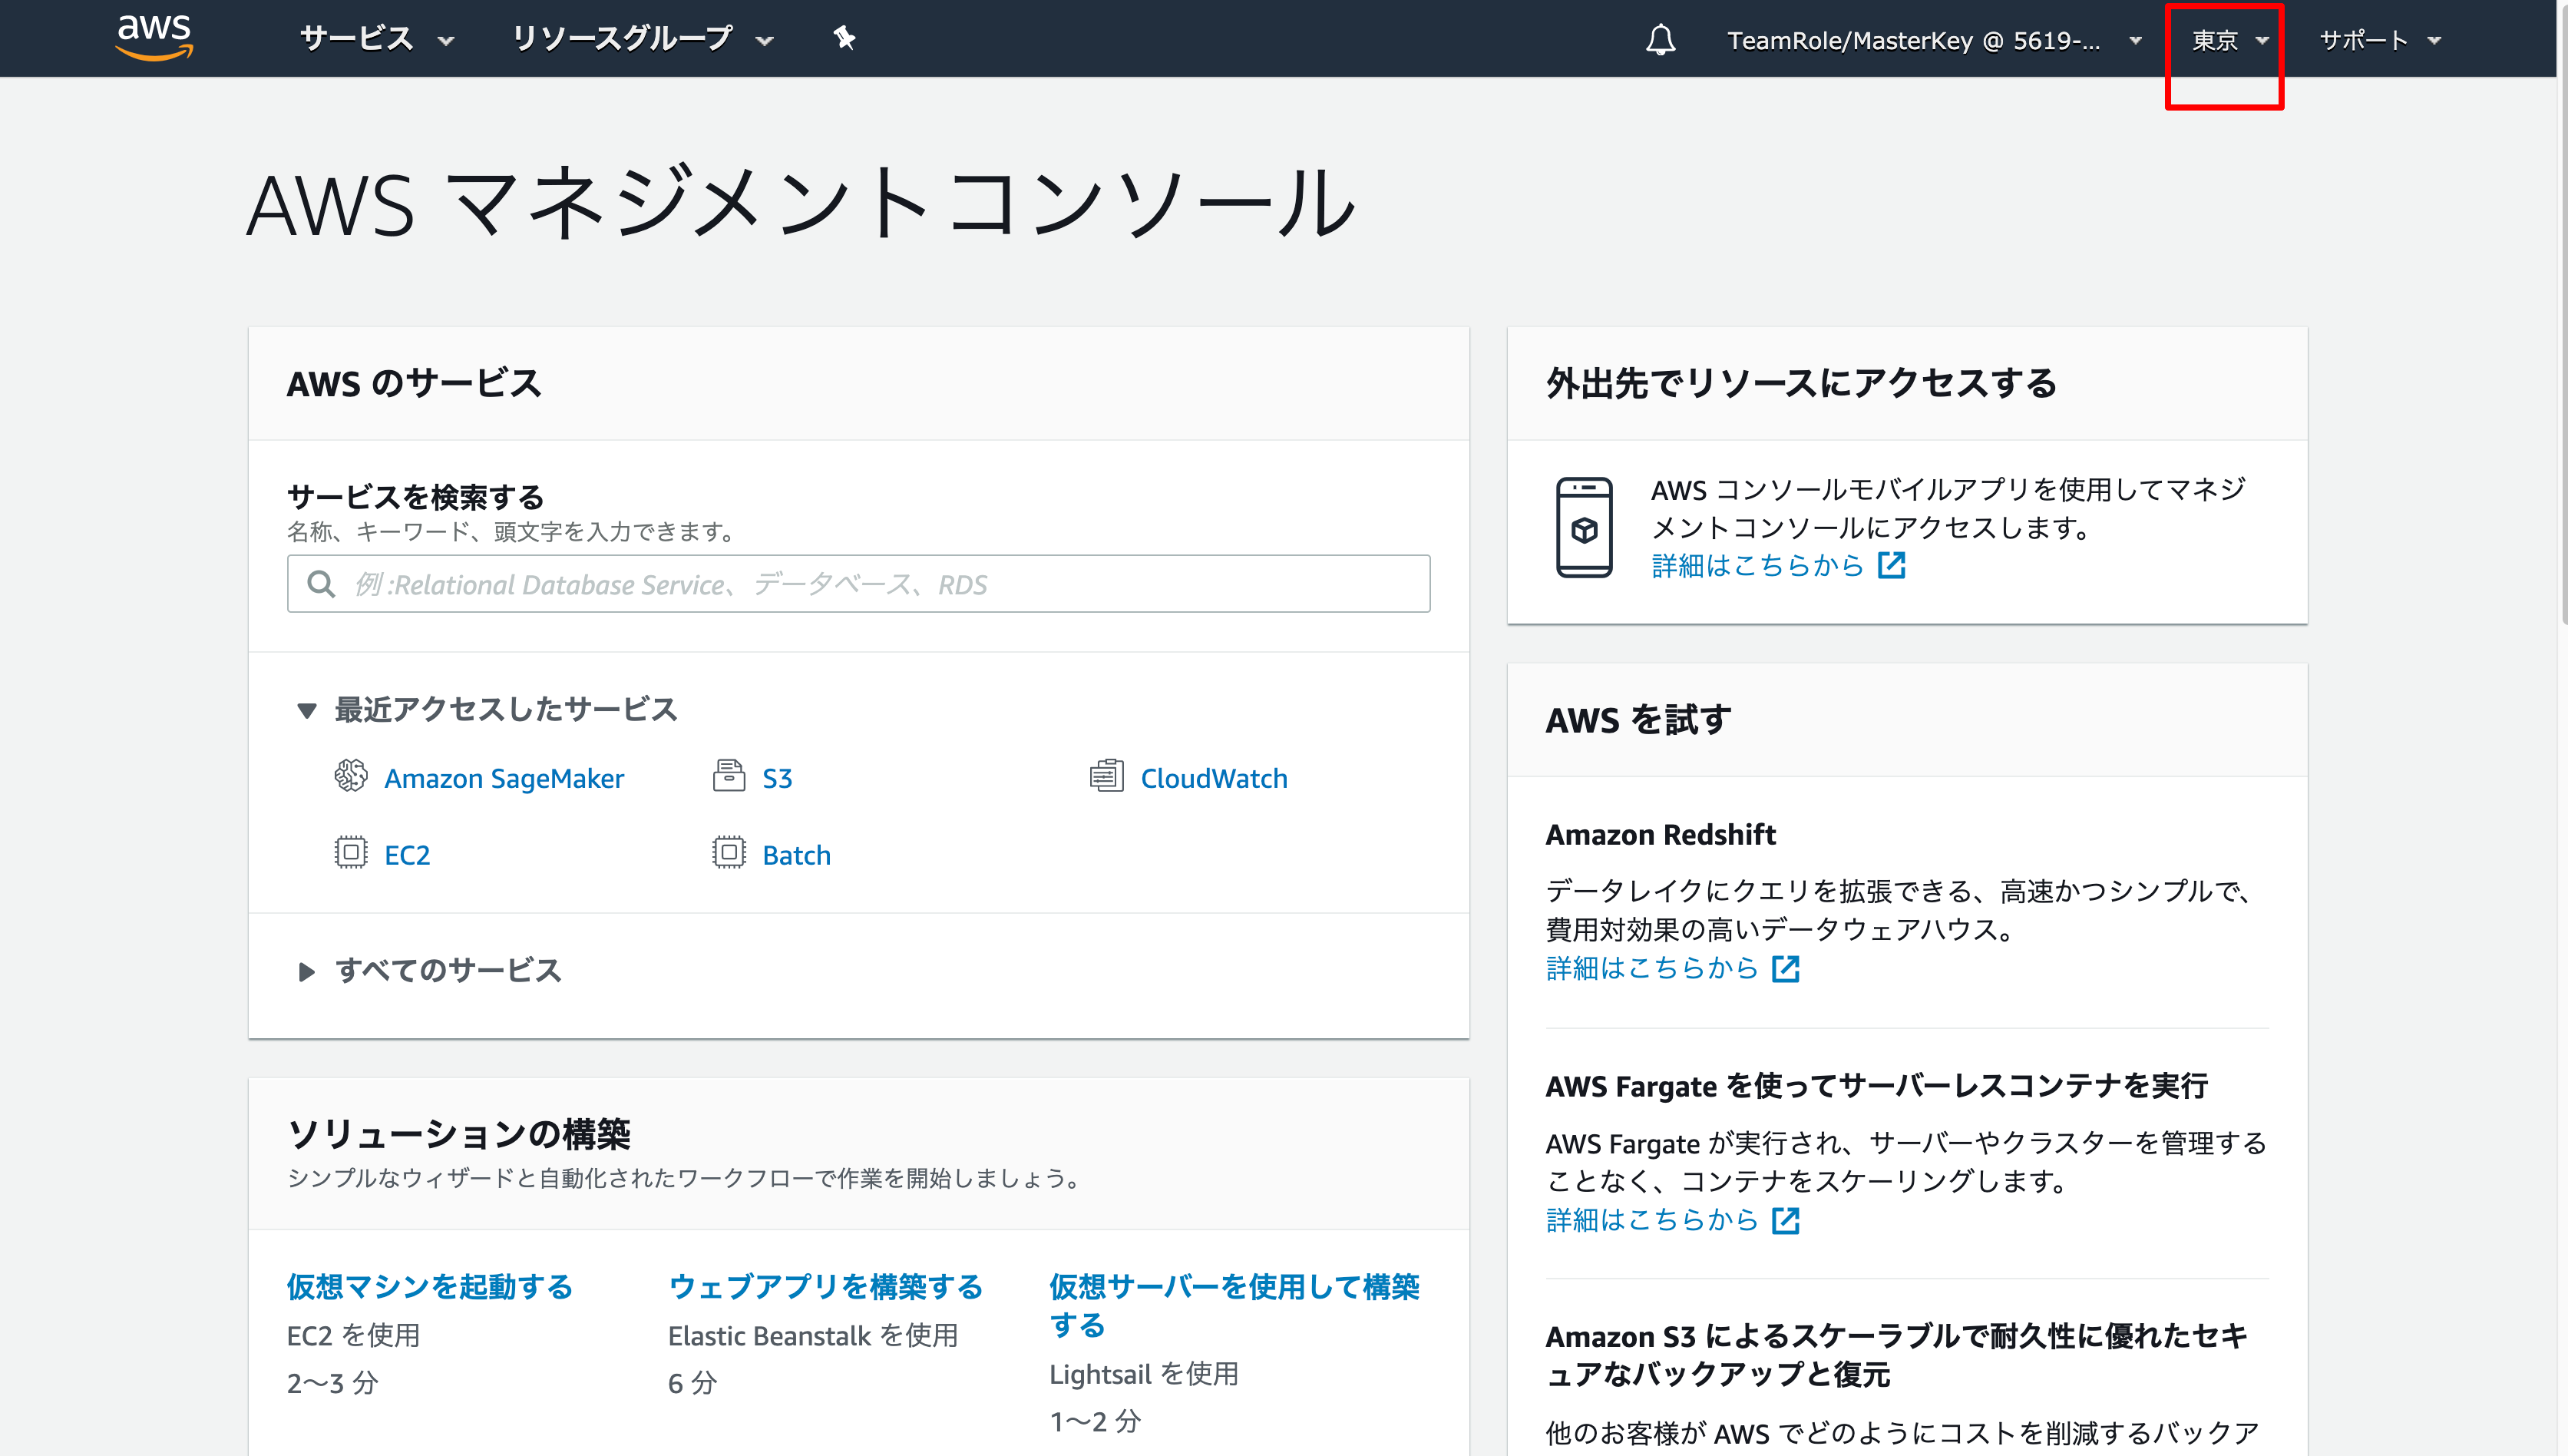Viewport: 2568px width, 1456px height.
Task: Click the Amazon Redshift heading text
Action: pyautogui.click(x=1661, y=835)
